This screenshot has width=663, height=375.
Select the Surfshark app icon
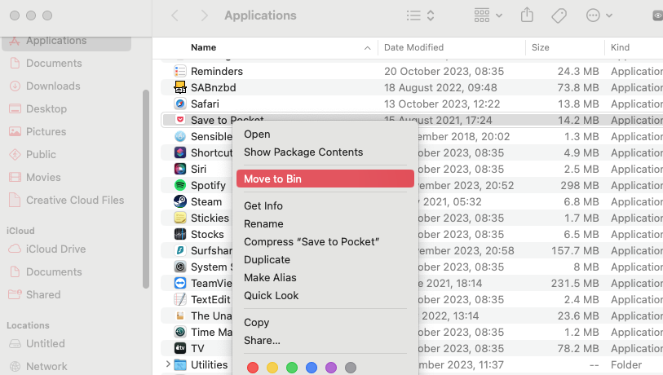[x=180, y=250]
